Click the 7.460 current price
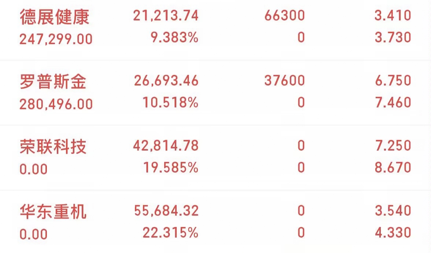This screenshot has height=253, width=431. click(x=393, y=102)
